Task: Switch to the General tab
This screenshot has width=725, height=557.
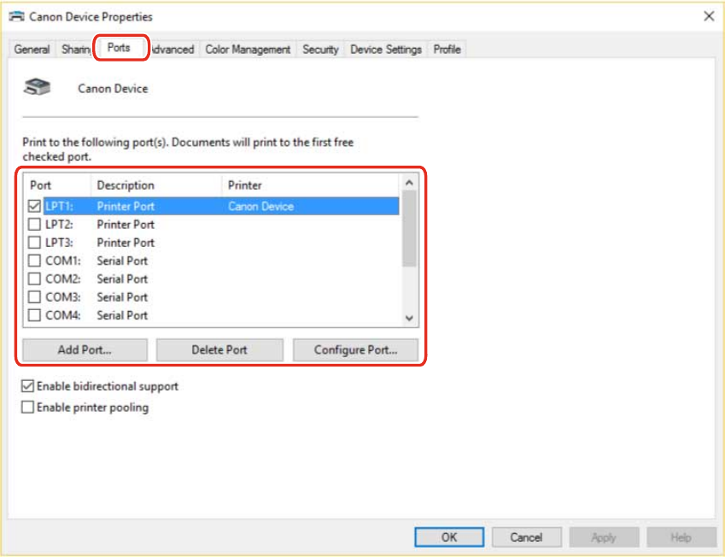Action: pyautogui.click(x=32, y=49)
